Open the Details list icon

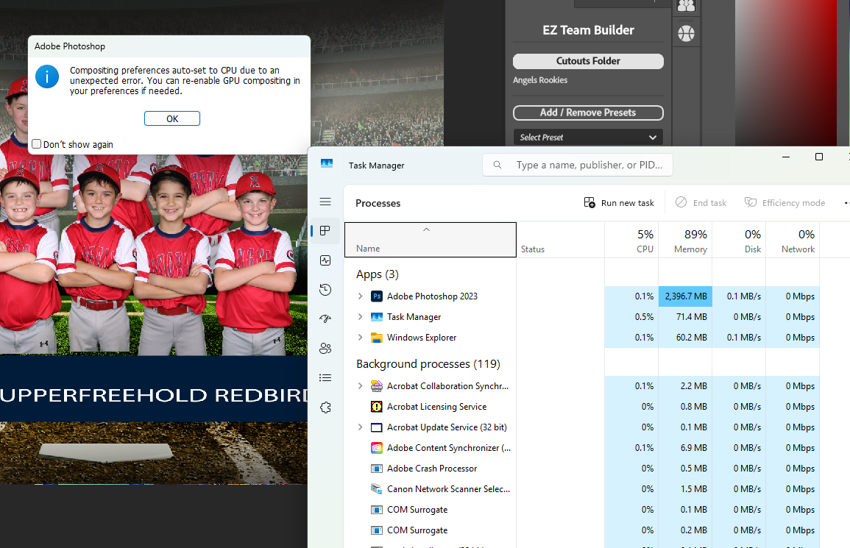pos(325,378)
